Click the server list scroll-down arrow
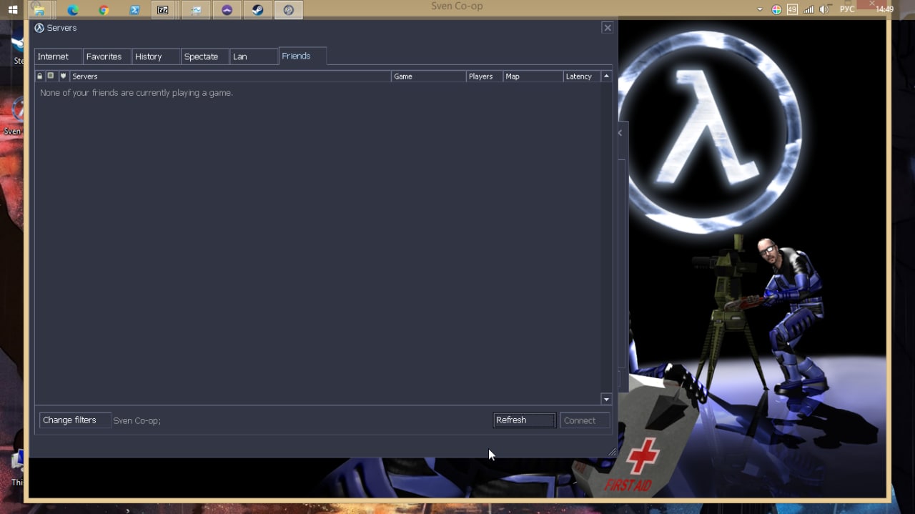 pyautogui.click(x=606, y=400)
